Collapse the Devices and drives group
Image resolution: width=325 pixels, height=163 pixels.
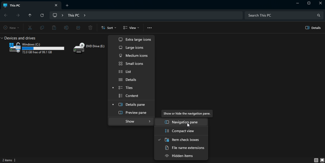(2, 38)
